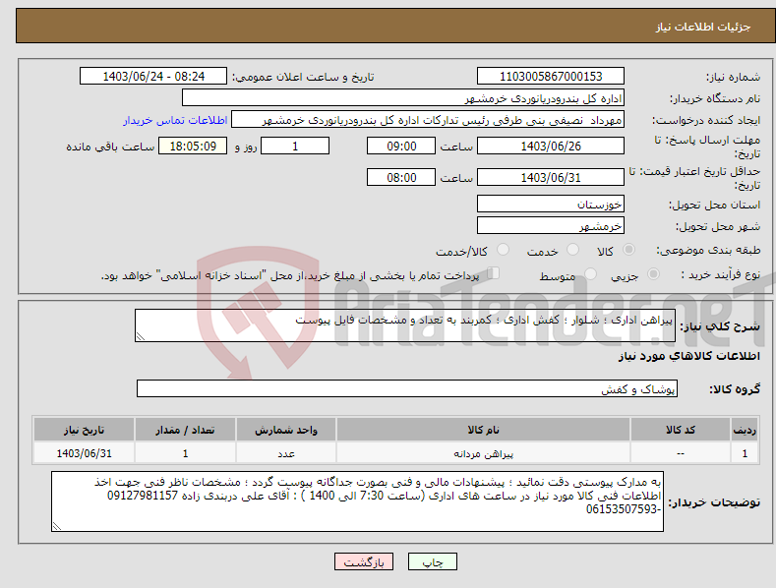Click response deadline date 1403/06/26

[551, 146]
